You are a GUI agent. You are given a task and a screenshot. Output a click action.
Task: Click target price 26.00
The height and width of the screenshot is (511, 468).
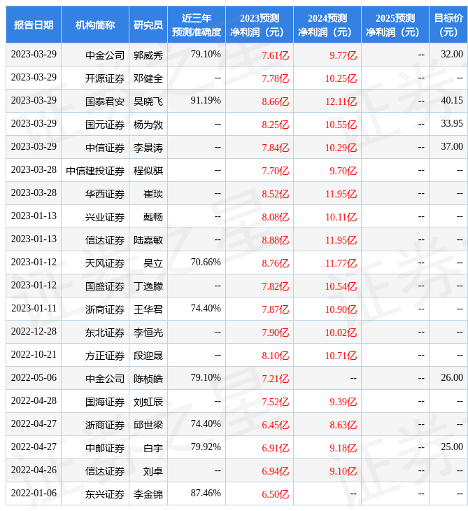(452, 378)
